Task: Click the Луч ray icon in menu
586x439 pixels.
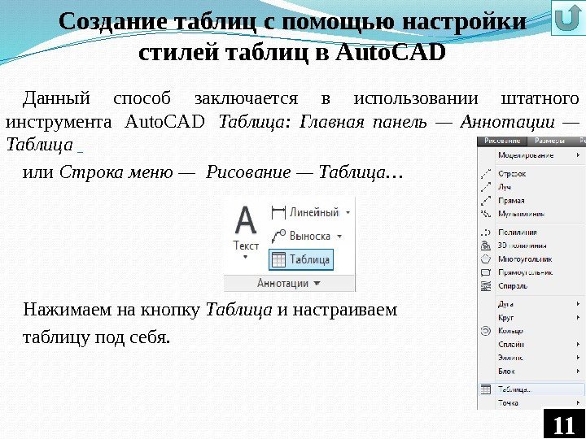Action: click(485, 187)
